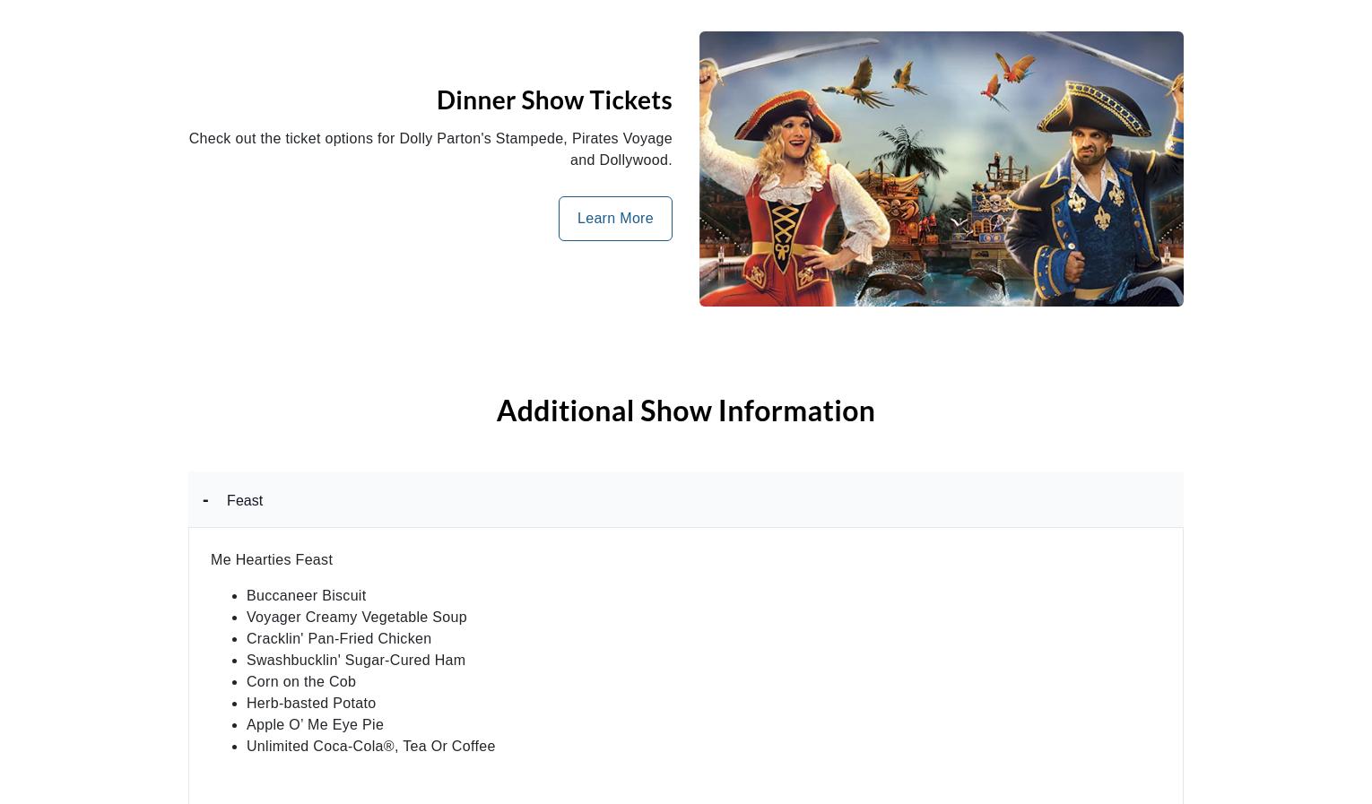Click the Feast accordion header label
Image resolution: width=1372 pixels, height=804 pixels.
click(244, 501)
